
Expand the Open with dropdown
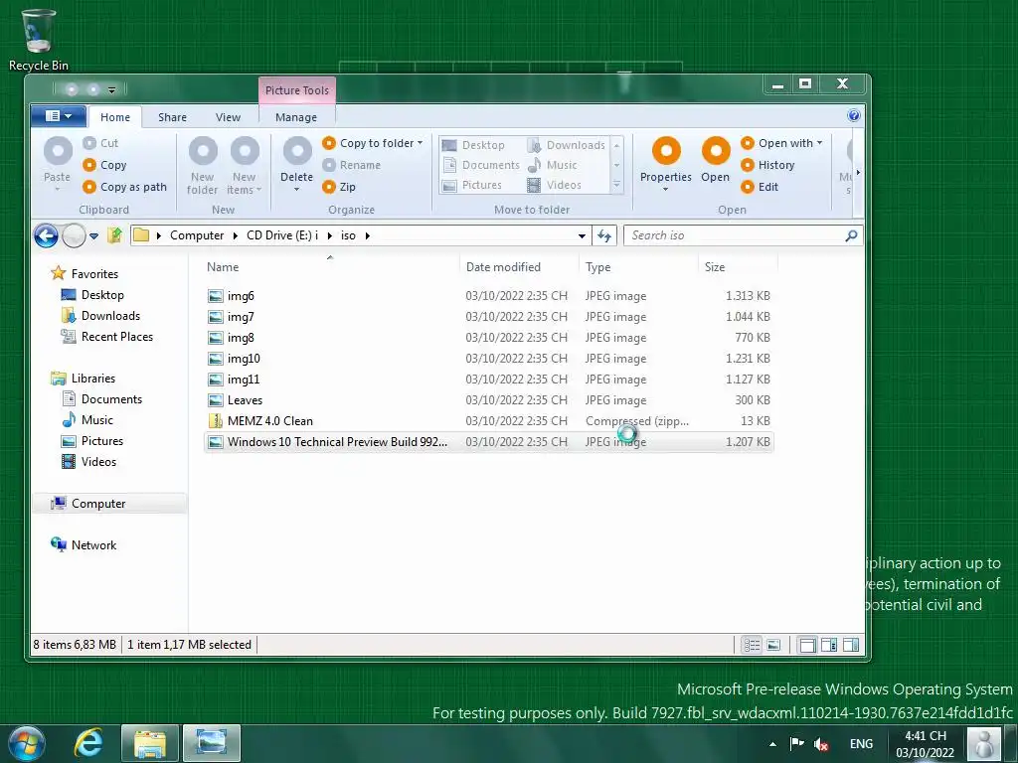(781, 143)
